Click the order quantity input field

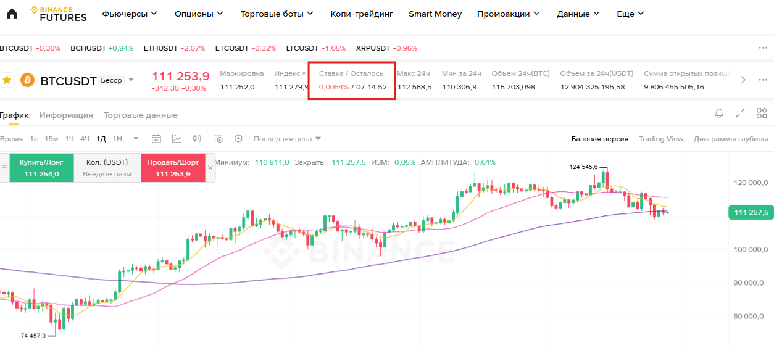(x=107, y=174)
